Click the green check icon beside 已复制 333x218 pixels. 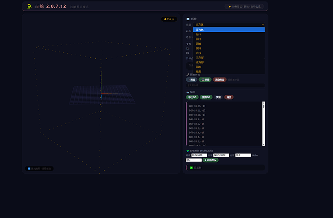(191, 167)
